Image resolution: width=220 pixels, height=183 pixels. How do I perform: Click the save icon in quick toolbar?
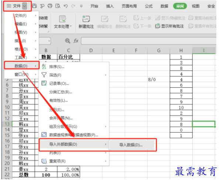[34, 6]
